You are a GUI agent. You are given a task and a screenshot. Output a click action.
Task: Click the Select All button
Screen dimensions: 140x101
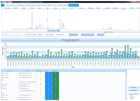[x=134, y=88]
